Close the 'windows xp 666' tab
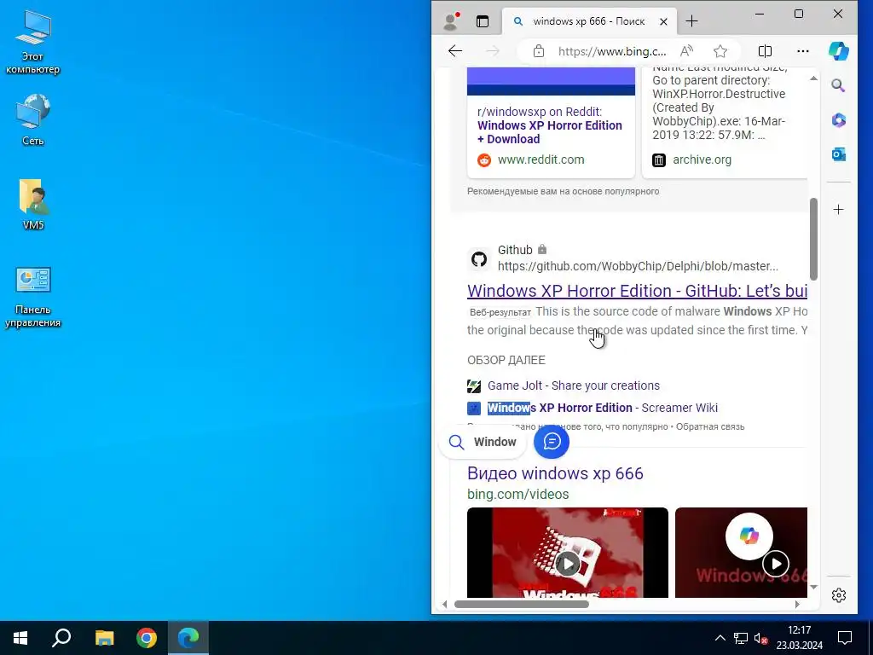Image resolution: width=873 pixels, height=655 pixels. 663,21
